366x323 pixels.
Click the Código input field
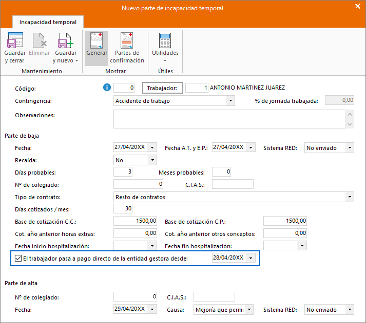tap(124, 88)
